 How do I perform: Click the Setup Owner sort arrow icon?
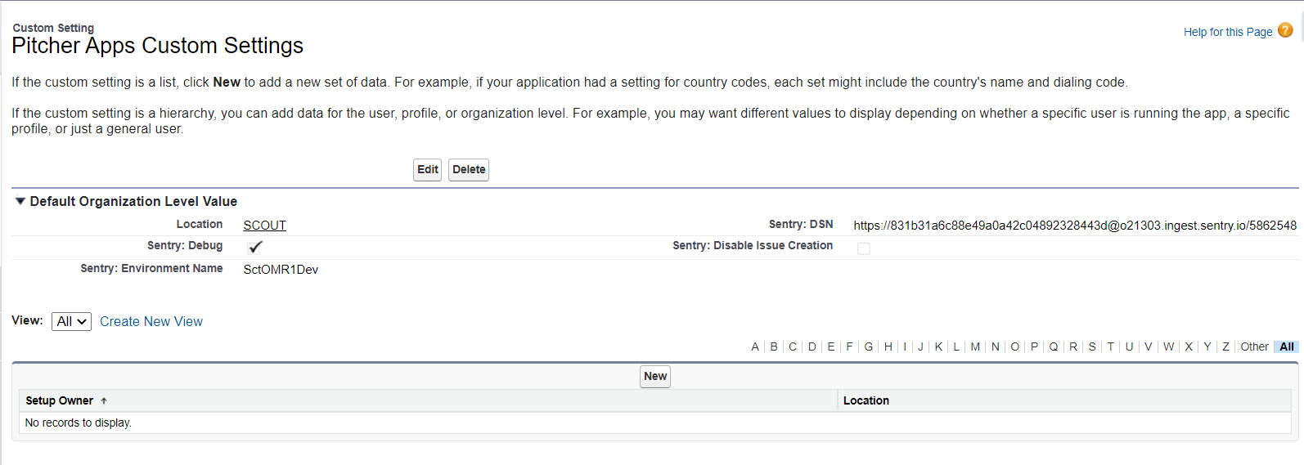click(x=104, y=401)
